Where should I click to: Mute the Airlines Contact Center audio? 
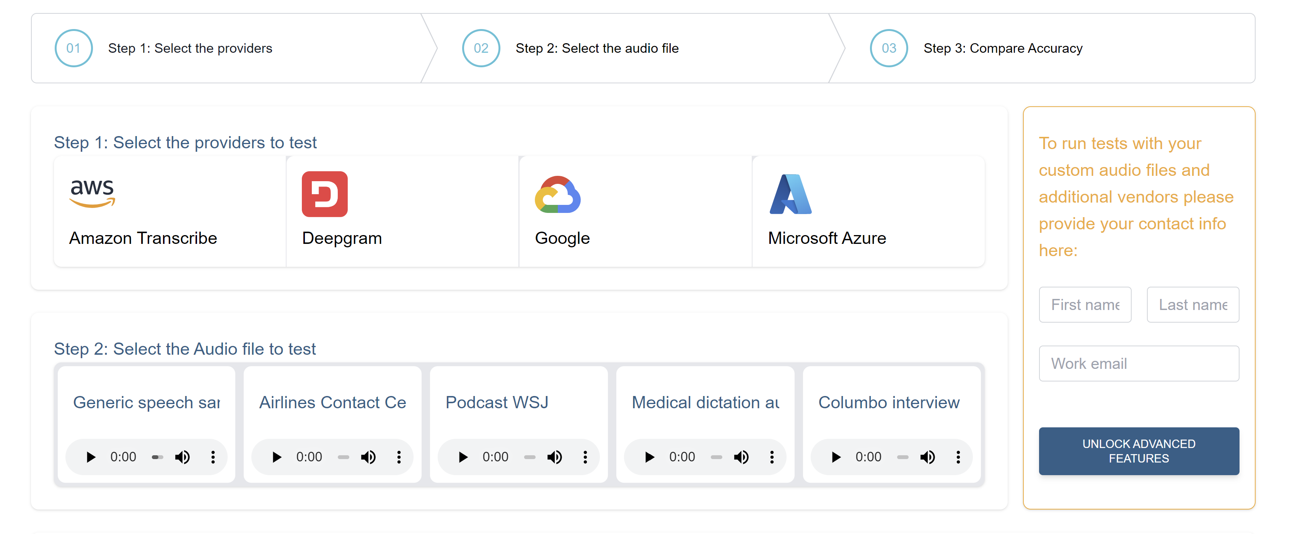coord(368,457)
